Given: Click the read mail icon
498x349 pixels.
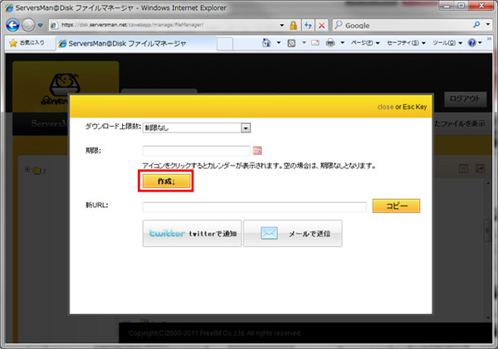Looking at the screenshot, I should click(x=315, y=42).
